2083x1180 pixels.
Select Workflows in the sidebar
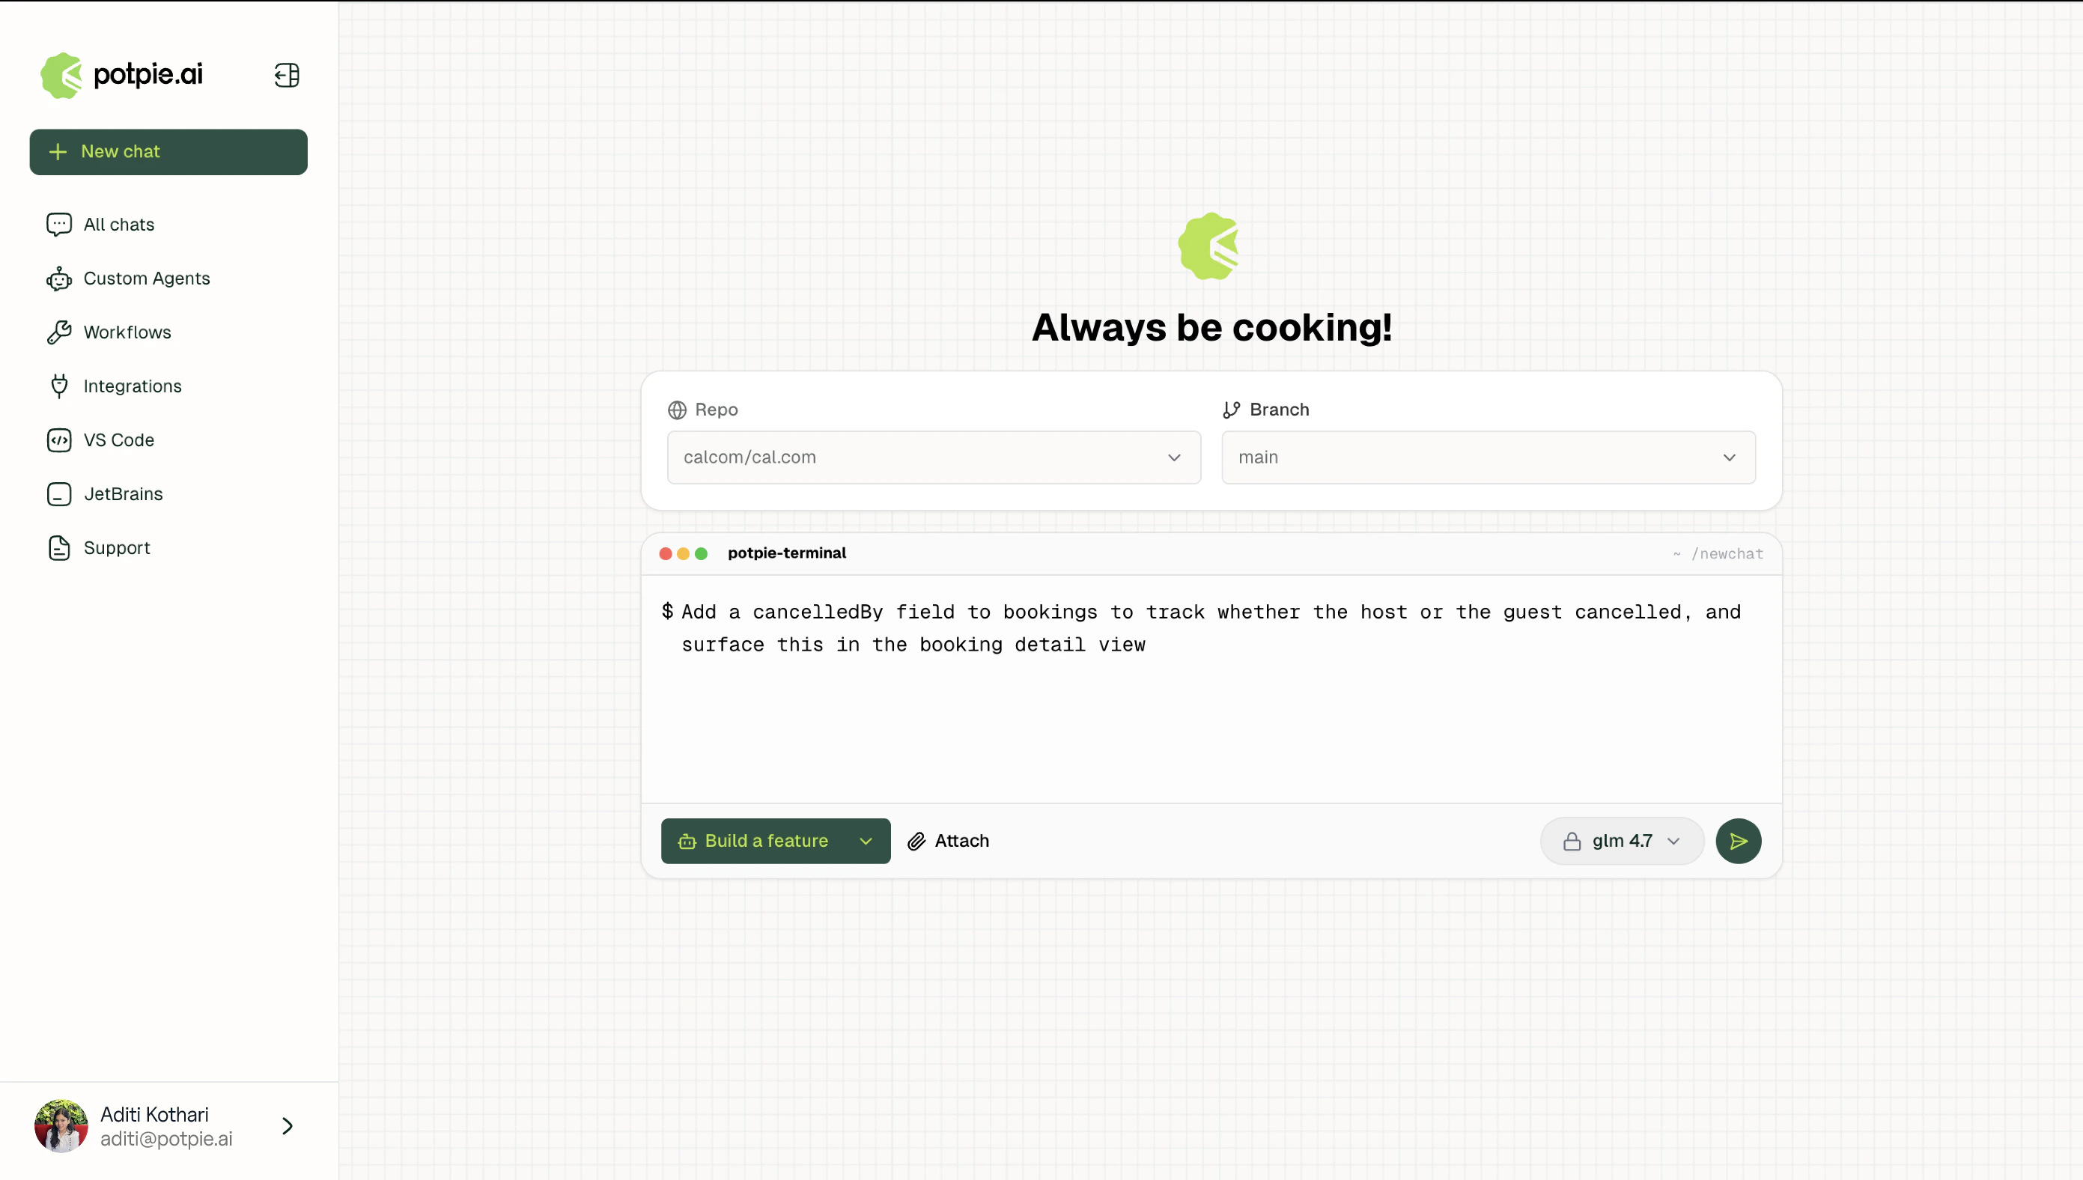click(x=127, y=332)
